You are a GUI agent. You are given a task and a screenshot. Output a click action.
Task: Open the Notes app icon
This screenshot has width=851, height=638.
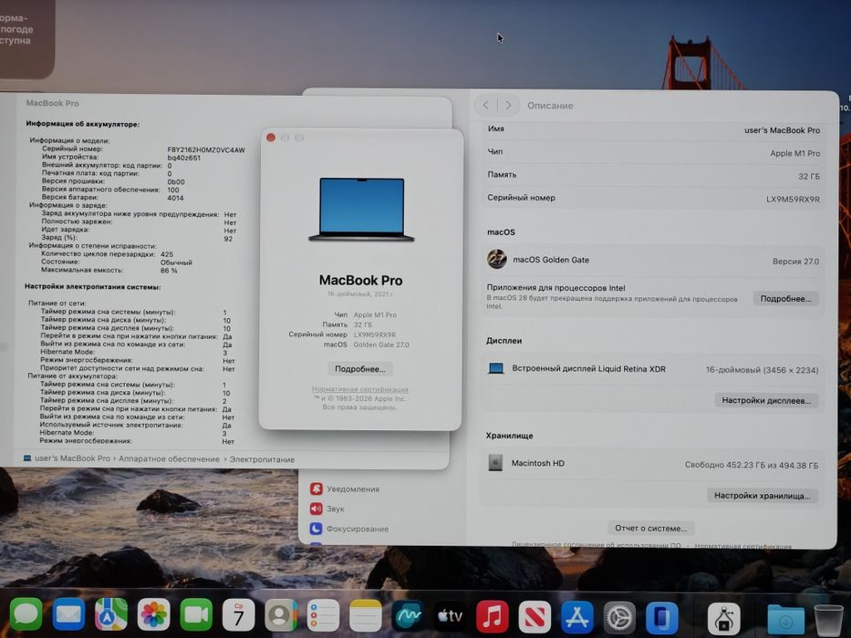click(x=365, y=615)
